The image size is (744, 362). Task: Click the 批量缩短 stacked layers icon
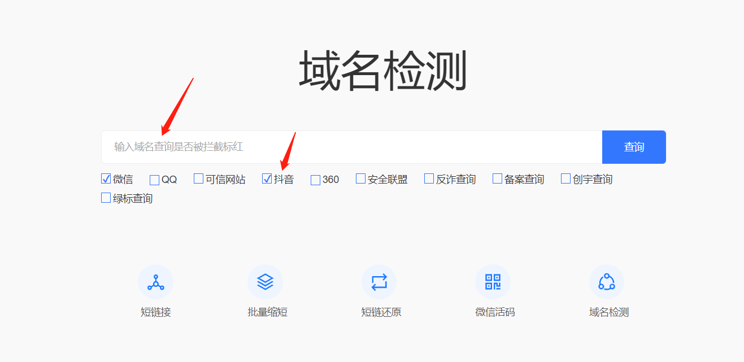[265, 282]
